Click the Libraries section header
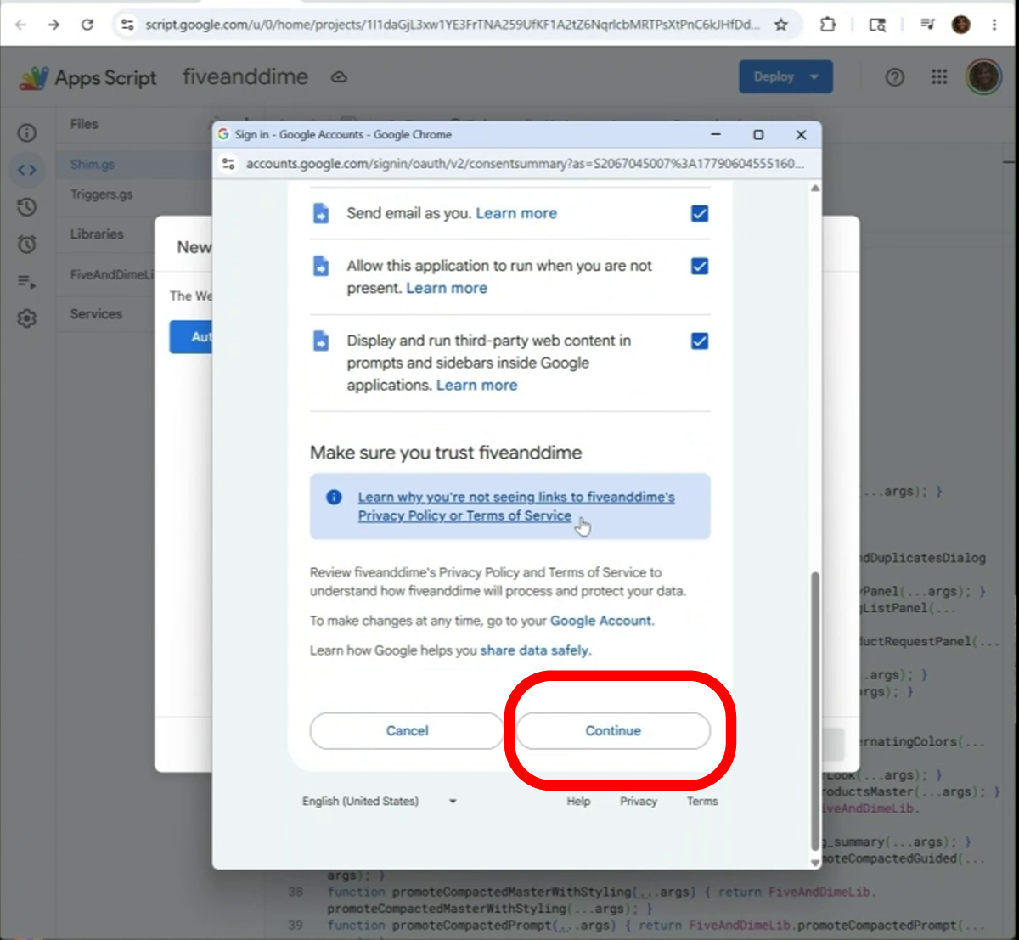 point(97,234)
